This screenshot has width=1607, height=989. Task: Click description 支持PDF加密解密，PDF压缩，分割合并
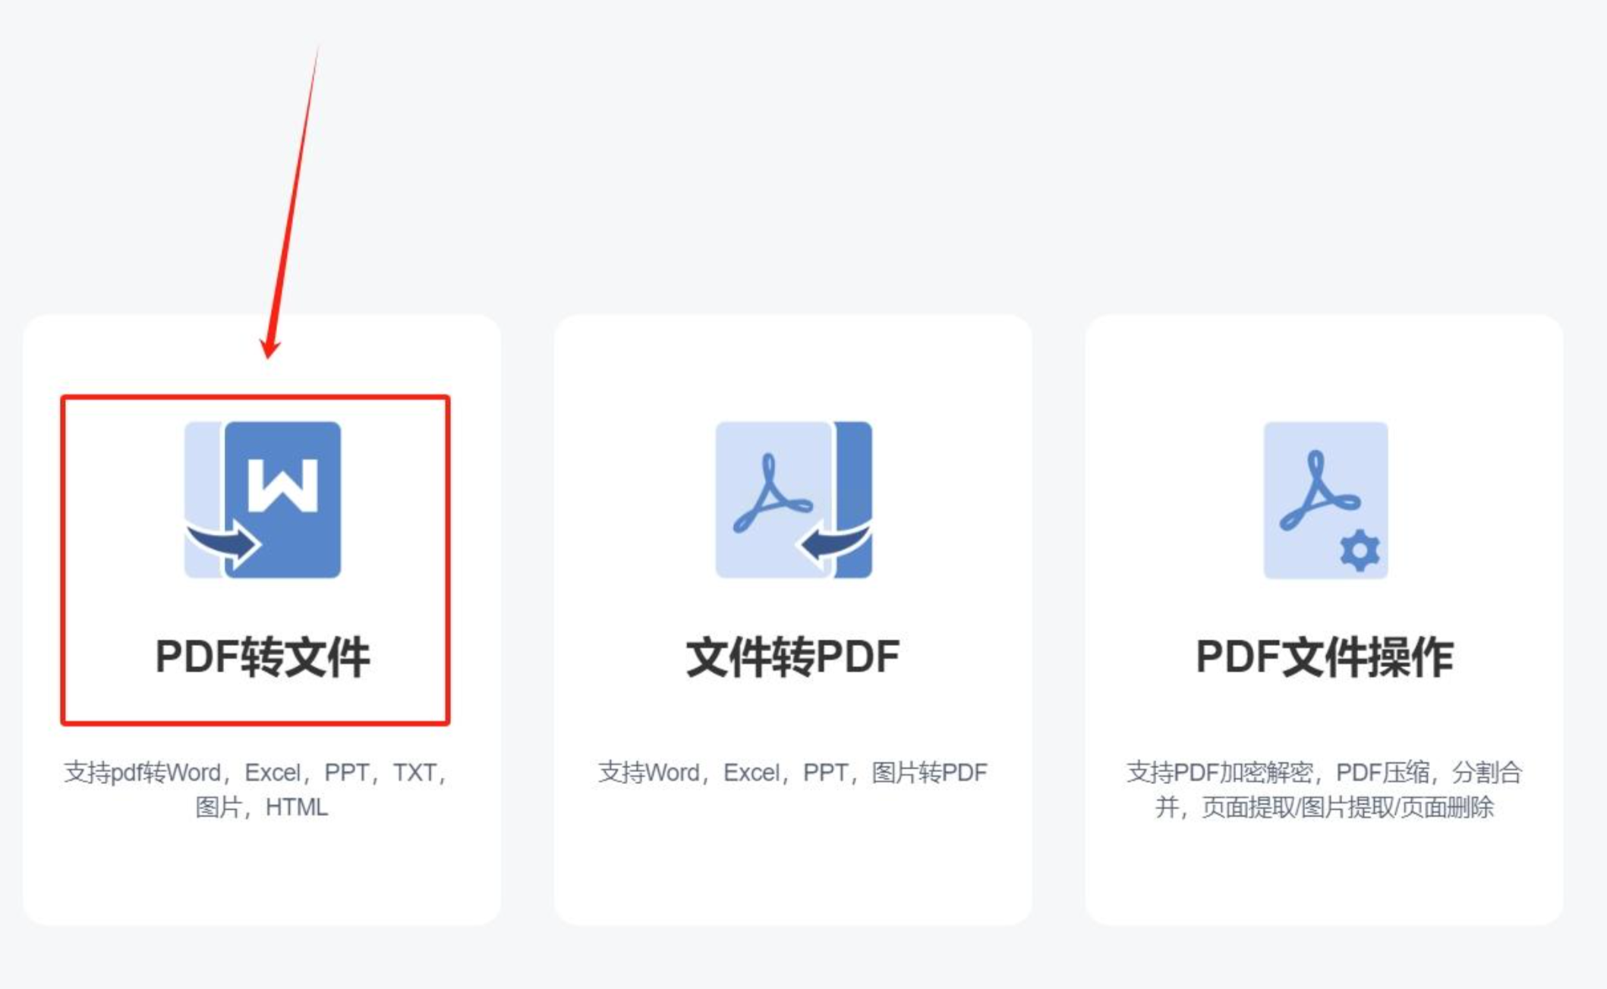point(1325,789)
